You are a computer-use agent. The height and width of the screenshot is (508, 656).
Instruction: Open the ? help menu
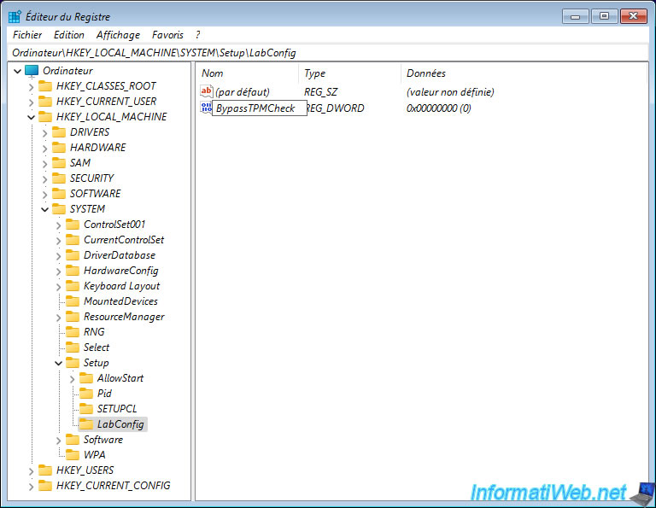(197, 35)
